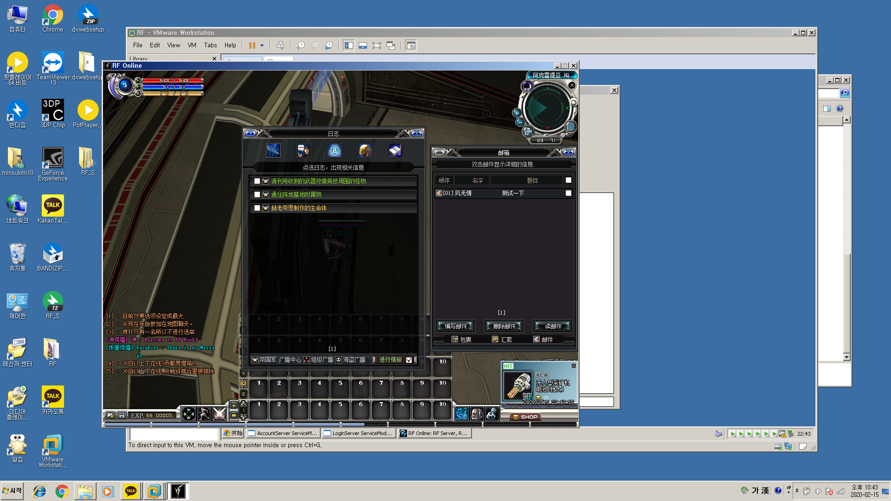The height and width of the screenshot is (501, 891).
Task: Expand the power options dropdown arrow
Action: 262,45
